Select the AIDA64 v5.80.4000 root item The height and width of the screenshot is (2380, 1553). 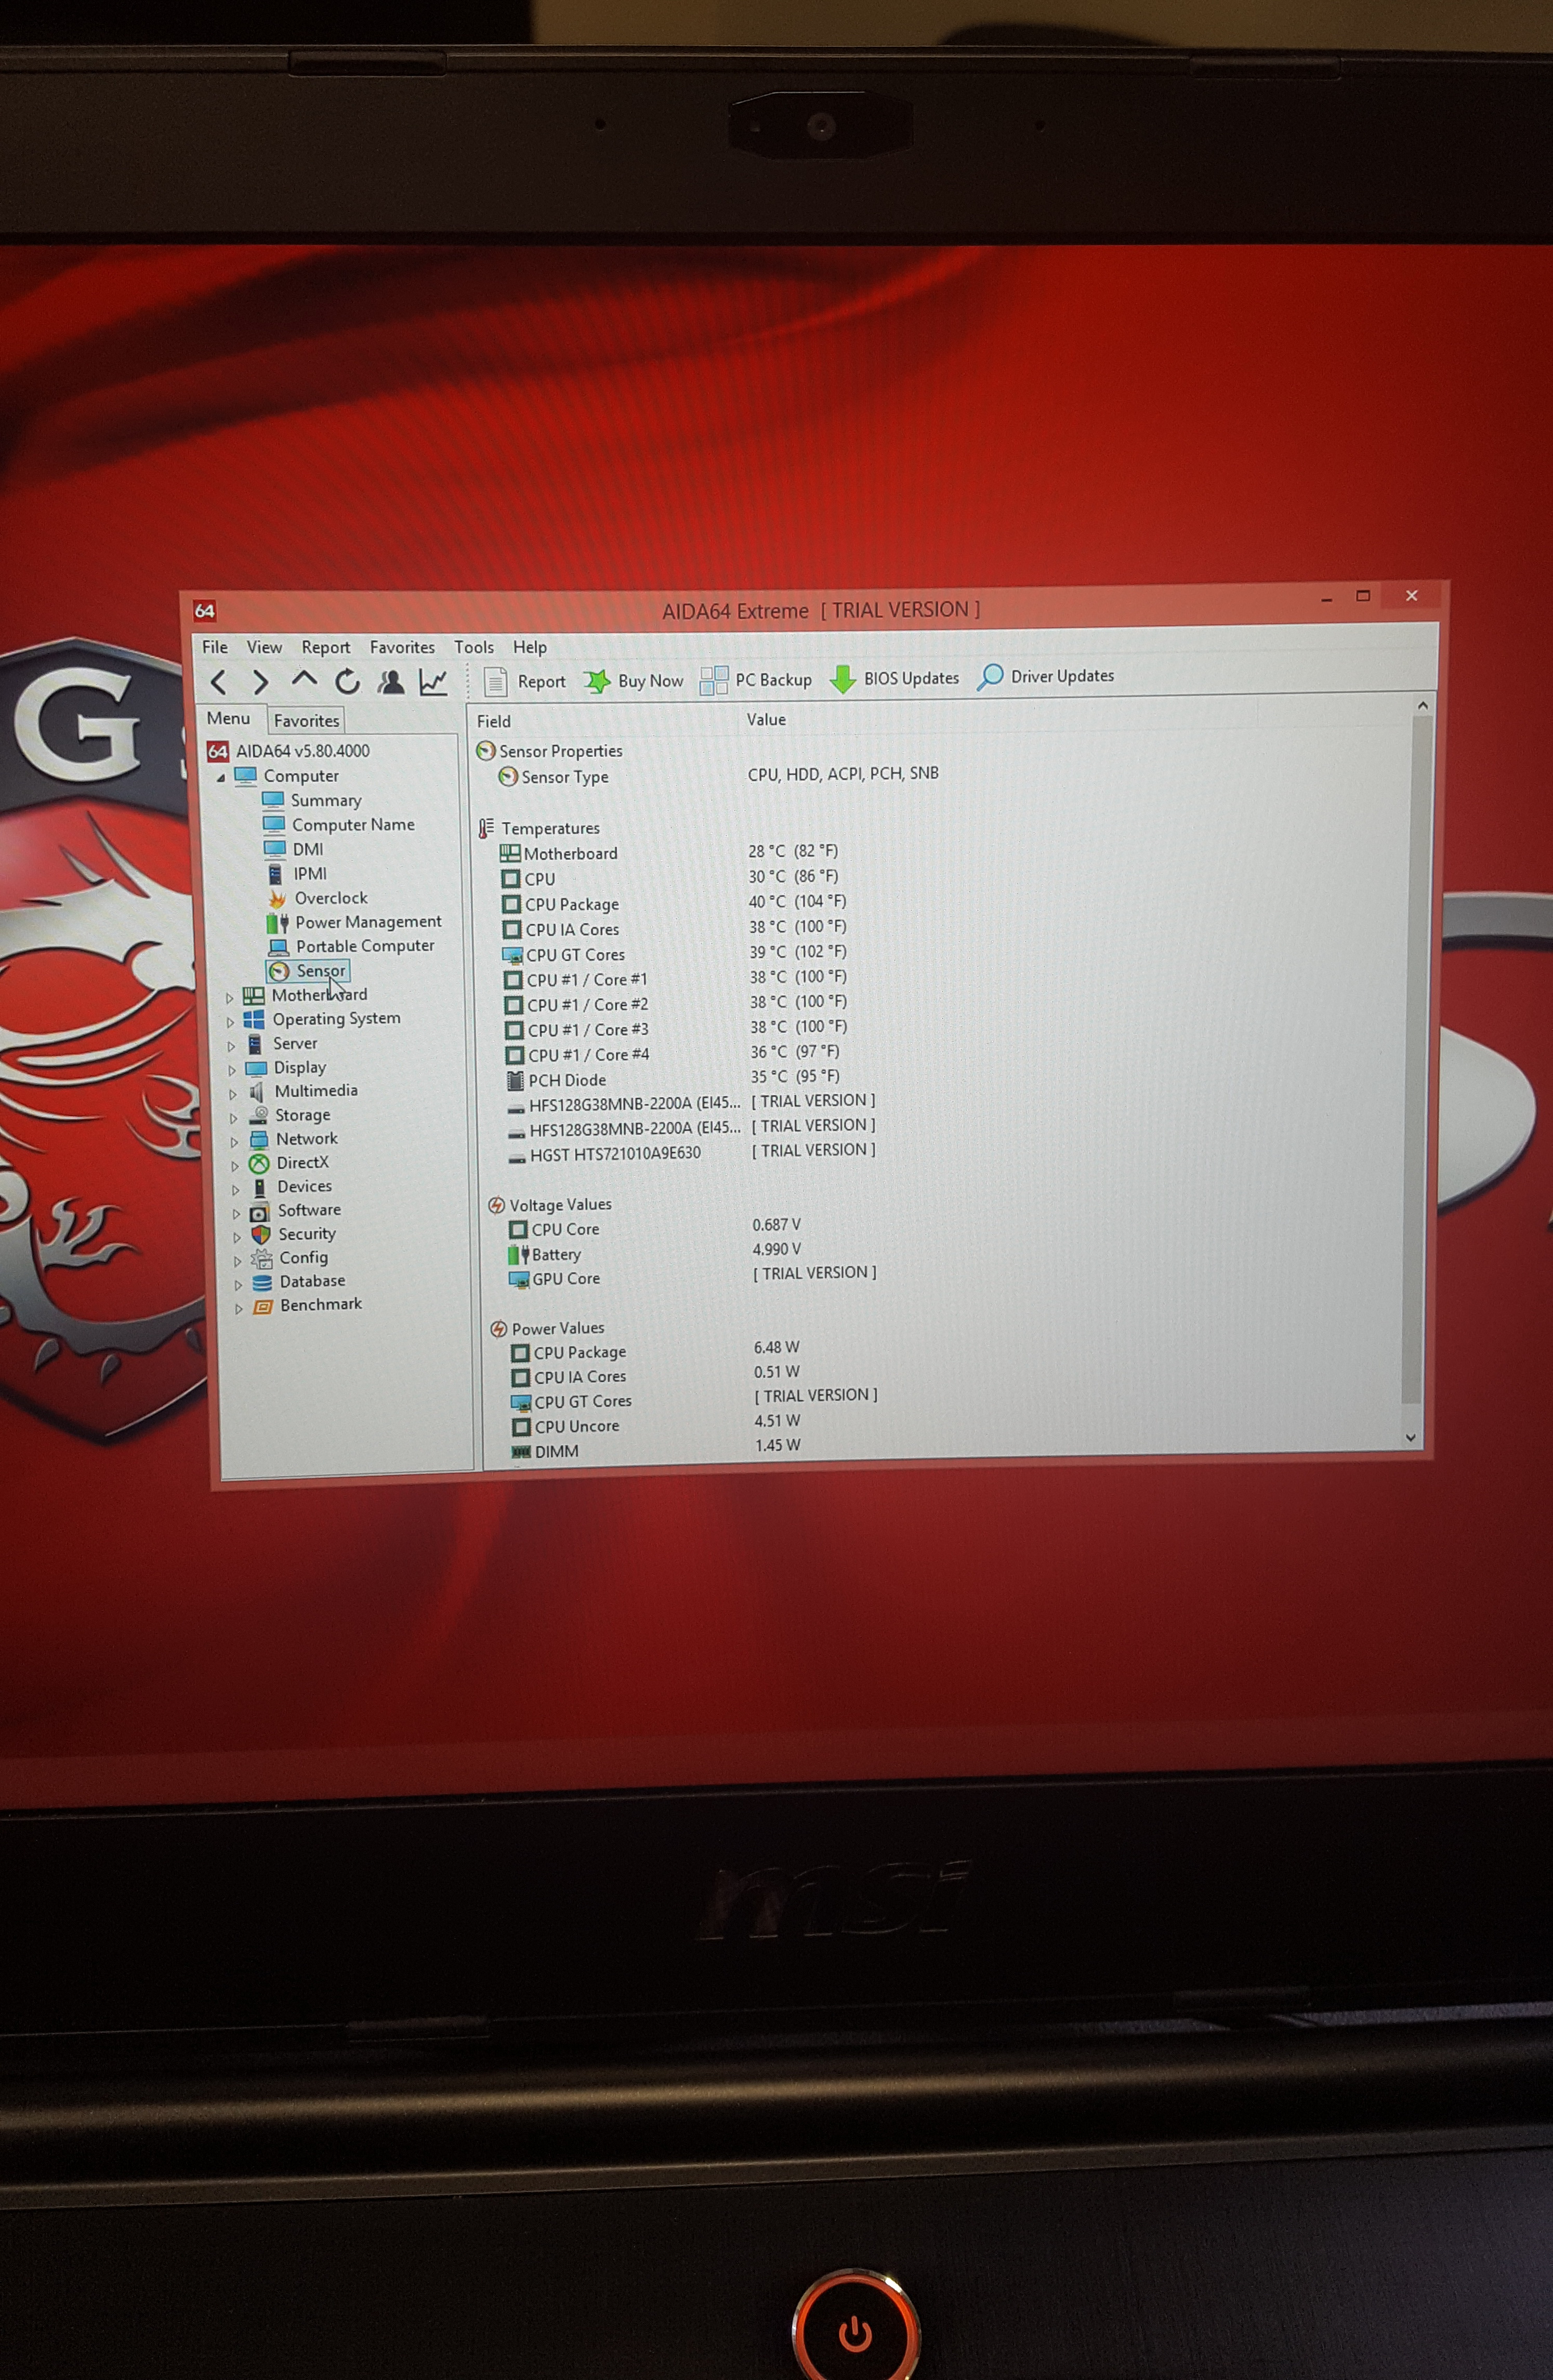click(289, 751)
